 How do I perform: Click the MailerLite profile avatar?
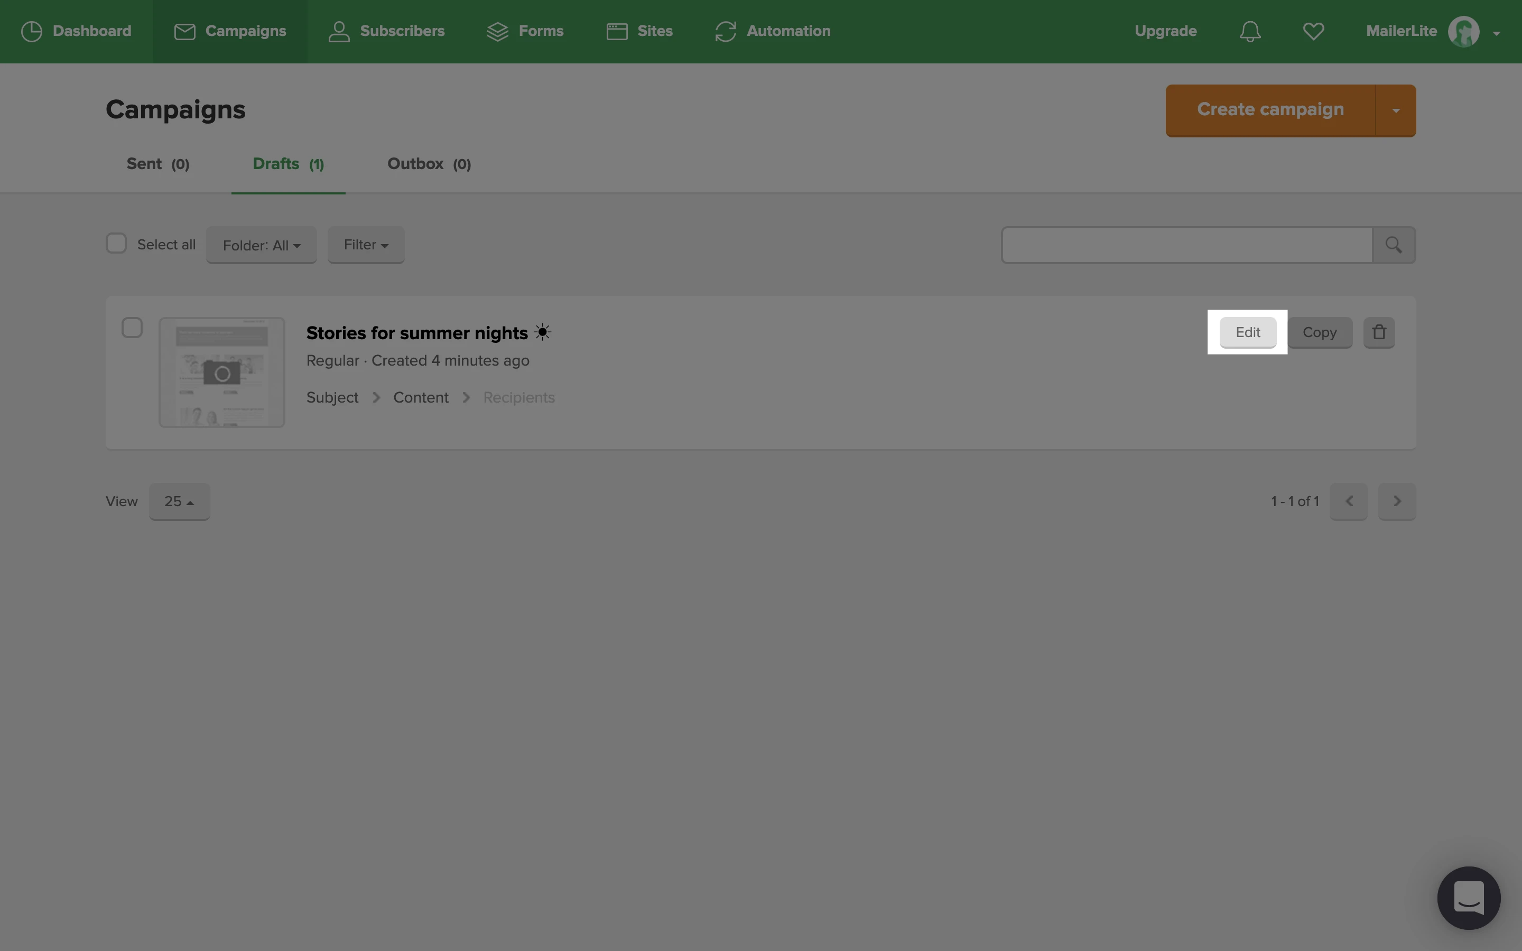tap(1463, 32)
